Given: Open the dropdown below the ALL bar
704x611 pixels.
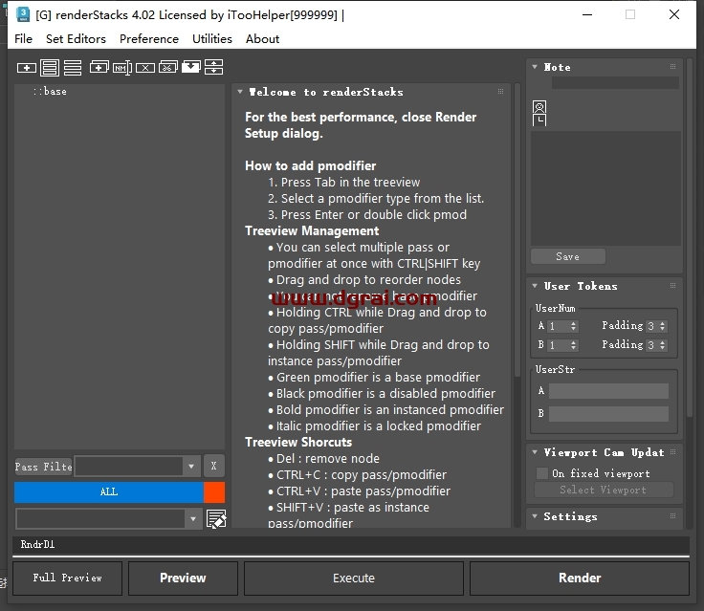Looking at the screenshot, I should click(193, 519).
